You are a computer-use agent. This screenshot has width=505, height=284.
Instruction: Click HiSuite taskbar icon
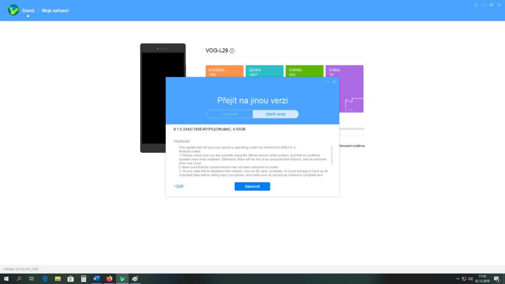tap(122, 279)
